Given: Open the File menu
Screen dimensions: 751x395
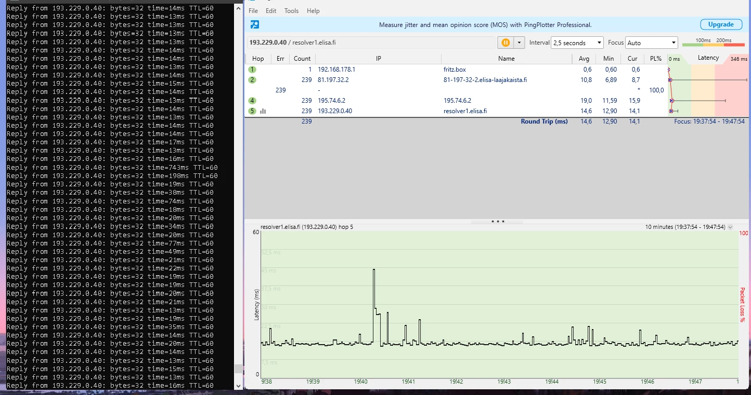Looking at the screenshot, I should click(253, 11).
